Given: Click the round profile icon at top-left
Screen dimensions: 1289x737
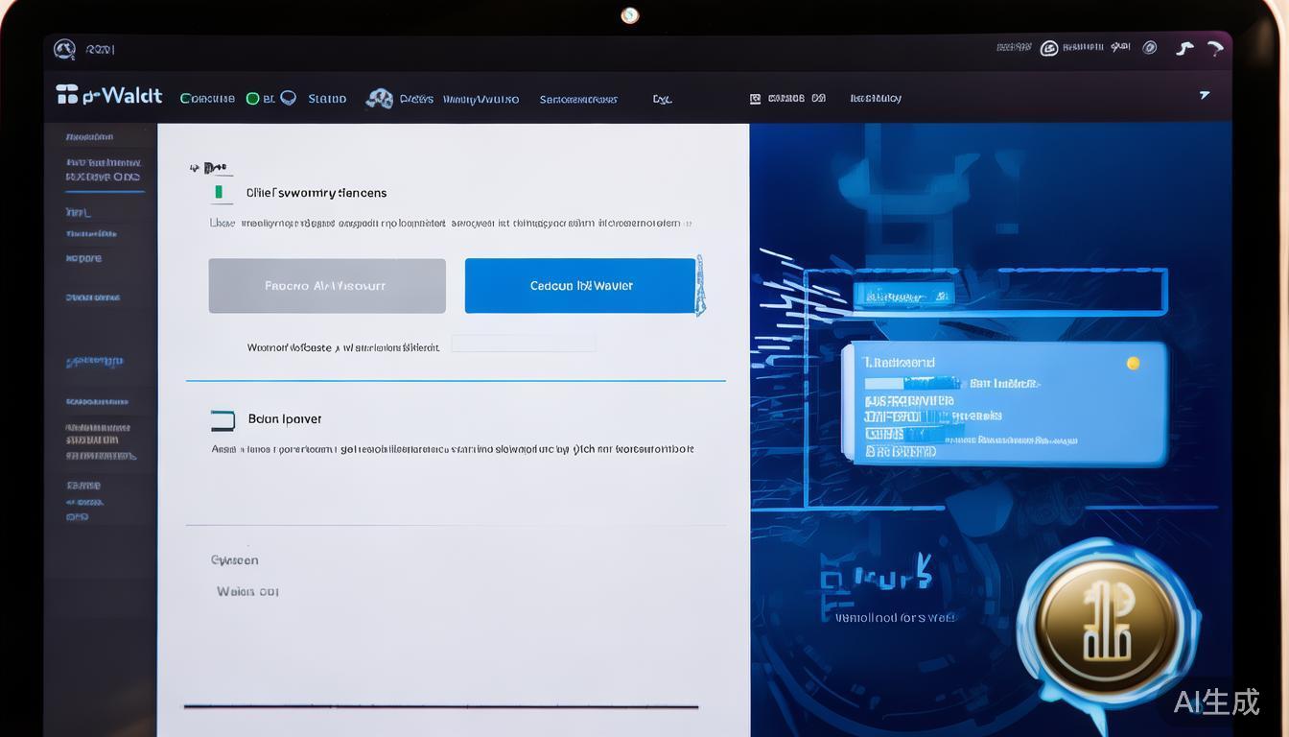Looking at the screenshot, I should tap(64, 49).
